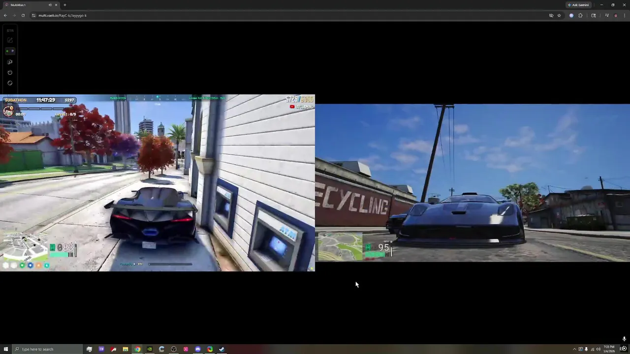Click the power icon in sidebar
This screenshot has height=354, width=630.
(x=10, y=72)
